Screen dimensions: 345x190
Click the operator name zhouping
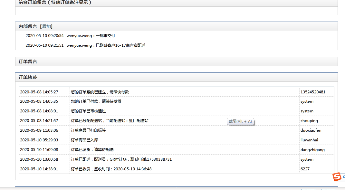pyautogui.click(x=309, y=121)
